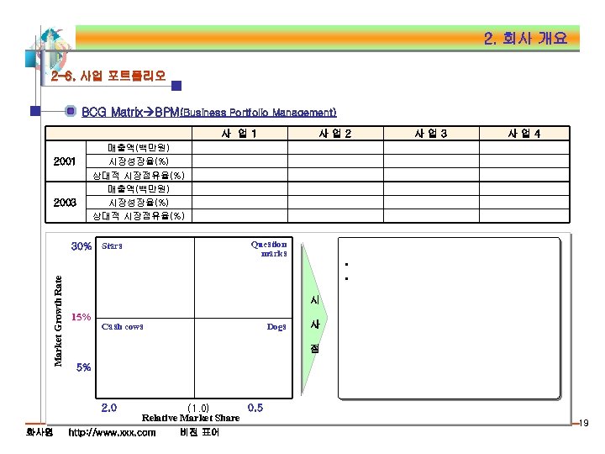Click the slide title '2. 회사 개요'
The height and width of the screenshot is (454, 605).
[x=525, y=38]
